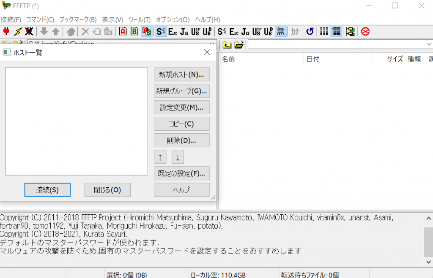
Task: Click the コピー(C) button
Action: [182, 124]
